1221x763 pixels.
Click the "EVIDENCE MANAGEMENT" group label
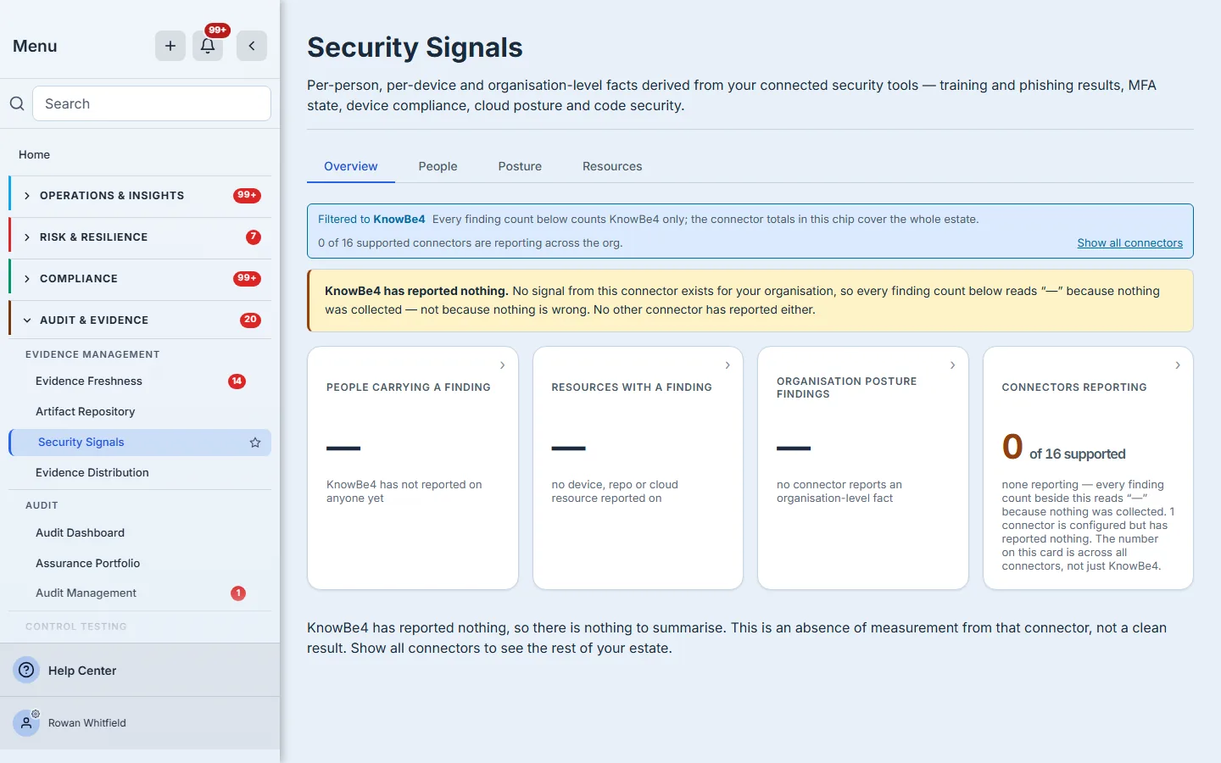pyautogui.click(x=92, y=354)
